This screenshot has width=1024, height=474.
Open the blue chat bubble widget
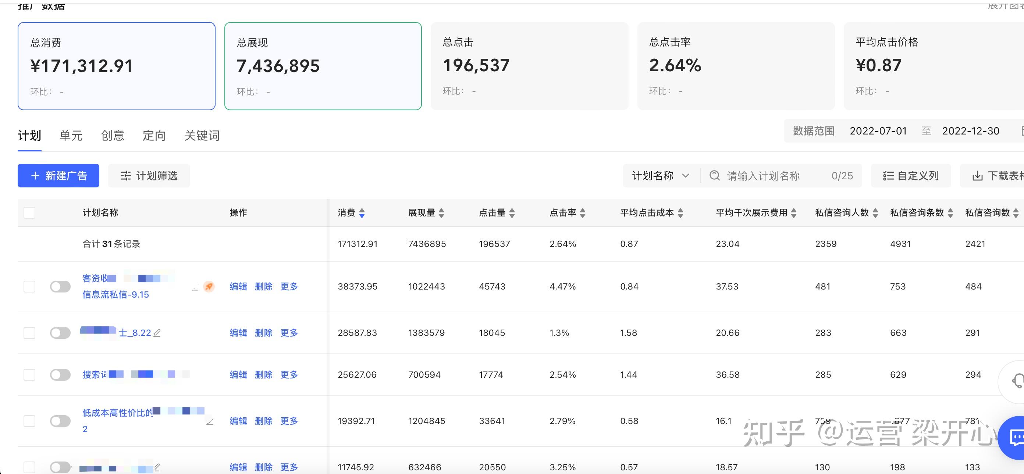click(1015, 438)
